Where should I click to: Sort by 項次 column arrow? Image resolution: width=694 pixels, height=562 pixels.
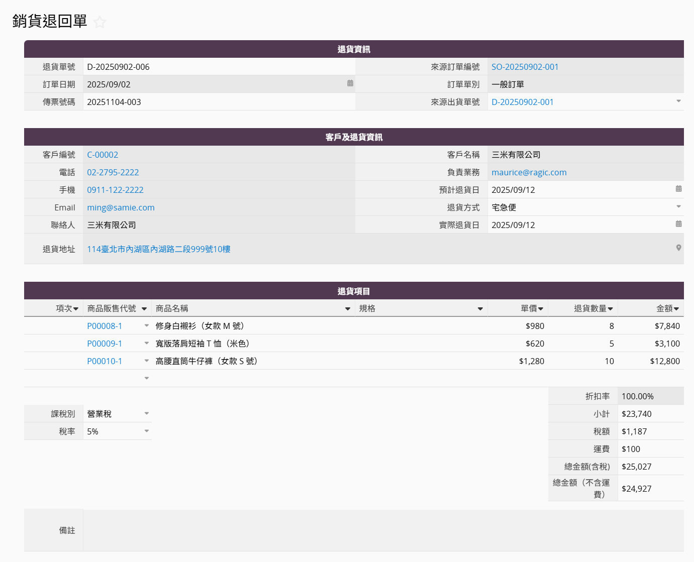click(76, 309)
